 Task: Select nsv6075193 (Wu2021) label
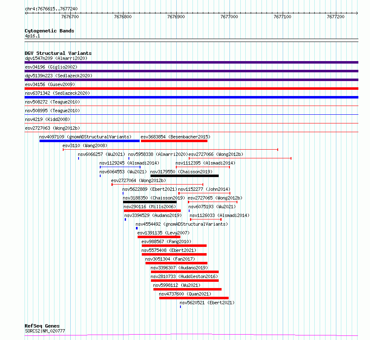(212, 207)
